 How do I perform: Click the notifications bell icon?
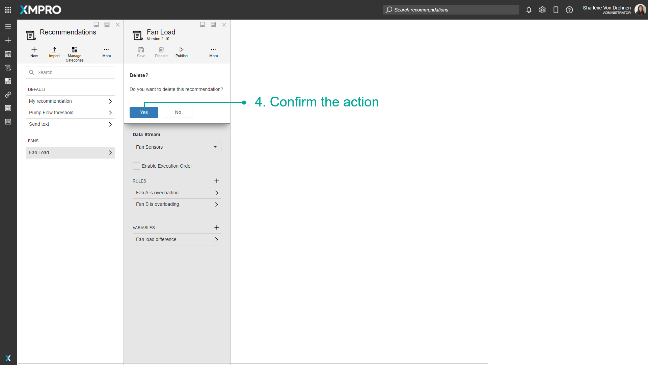tap(529, 10)
